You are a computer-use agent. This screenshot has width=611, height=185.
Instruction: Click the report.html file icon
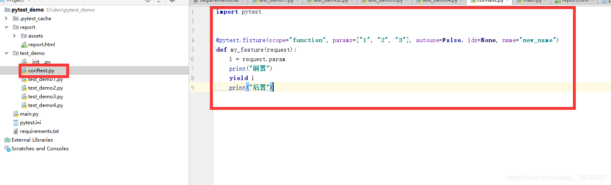click(x=24, y=45)
